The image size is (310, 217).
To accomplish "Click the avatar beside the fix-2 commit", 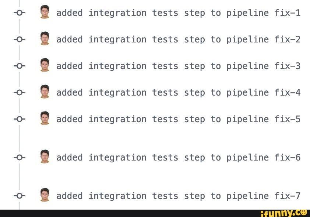I will pyautogui.click(x=45, y=39).
